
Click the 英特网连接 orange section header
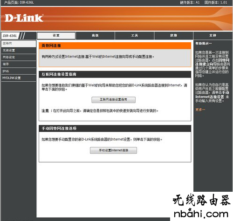point(115,45)
